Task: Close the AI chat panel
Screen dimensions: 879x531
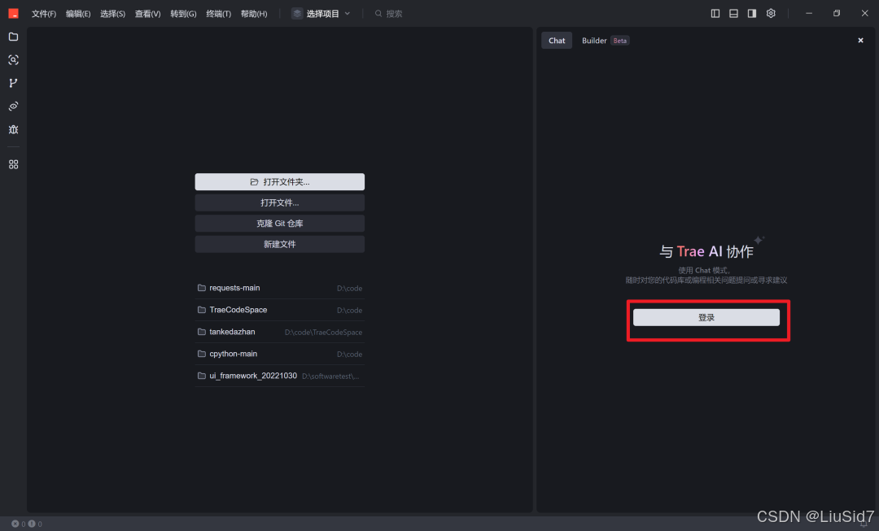Action: tap(860, 41)
